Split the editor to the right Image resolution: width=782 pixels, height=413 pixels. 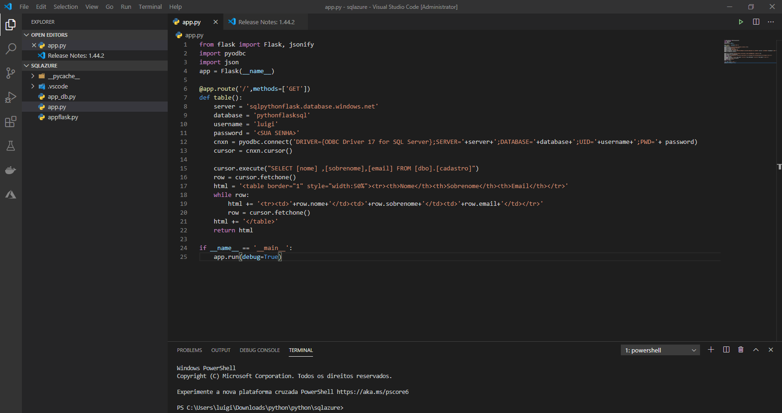coord(756,22)
